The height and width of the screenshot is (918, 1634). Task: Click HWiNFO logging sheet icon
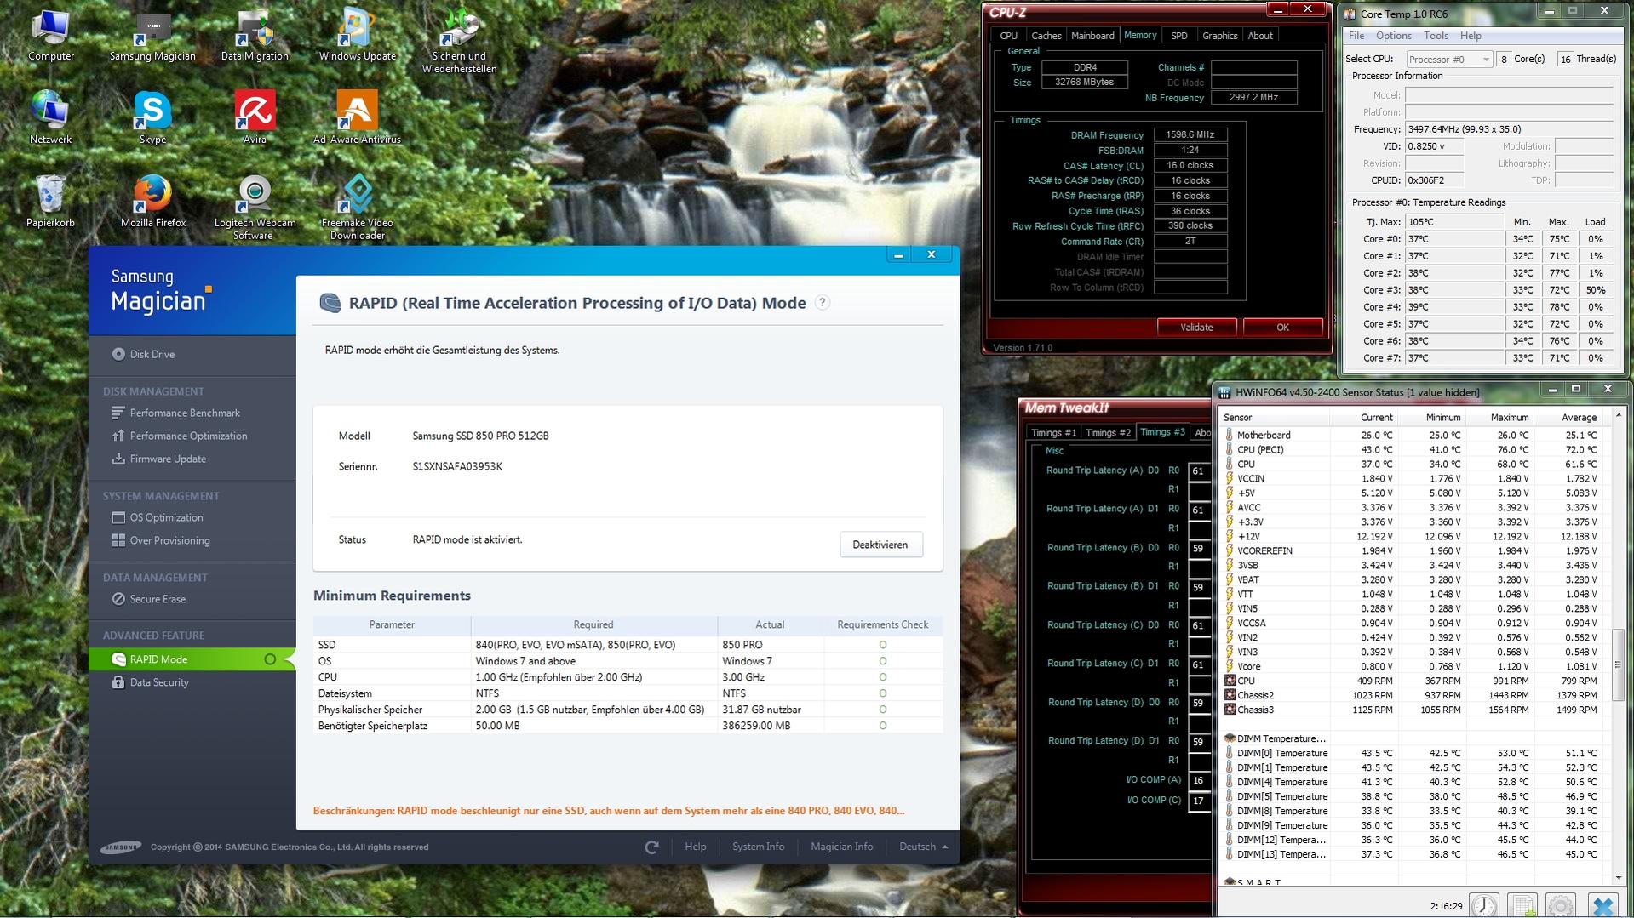coord(1522,905)
